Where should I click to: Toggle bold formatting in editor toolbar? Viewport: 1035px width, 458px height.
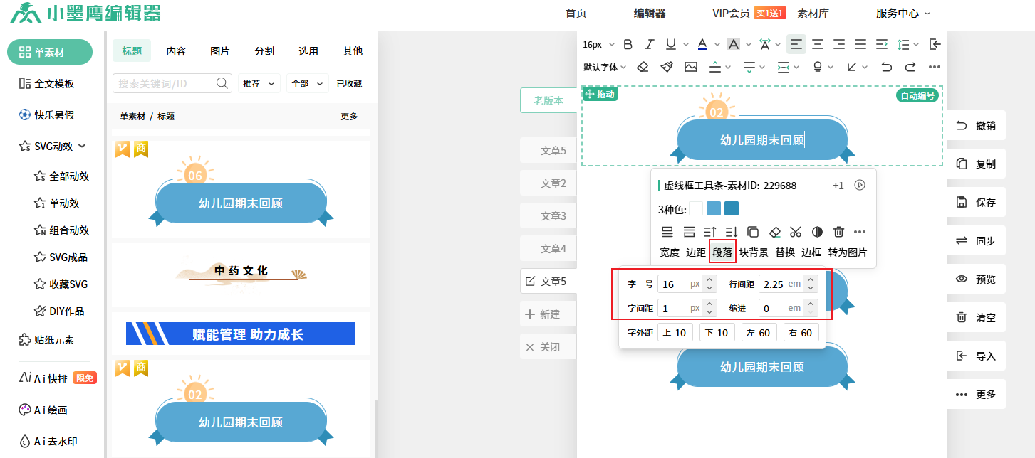[628, 44]
